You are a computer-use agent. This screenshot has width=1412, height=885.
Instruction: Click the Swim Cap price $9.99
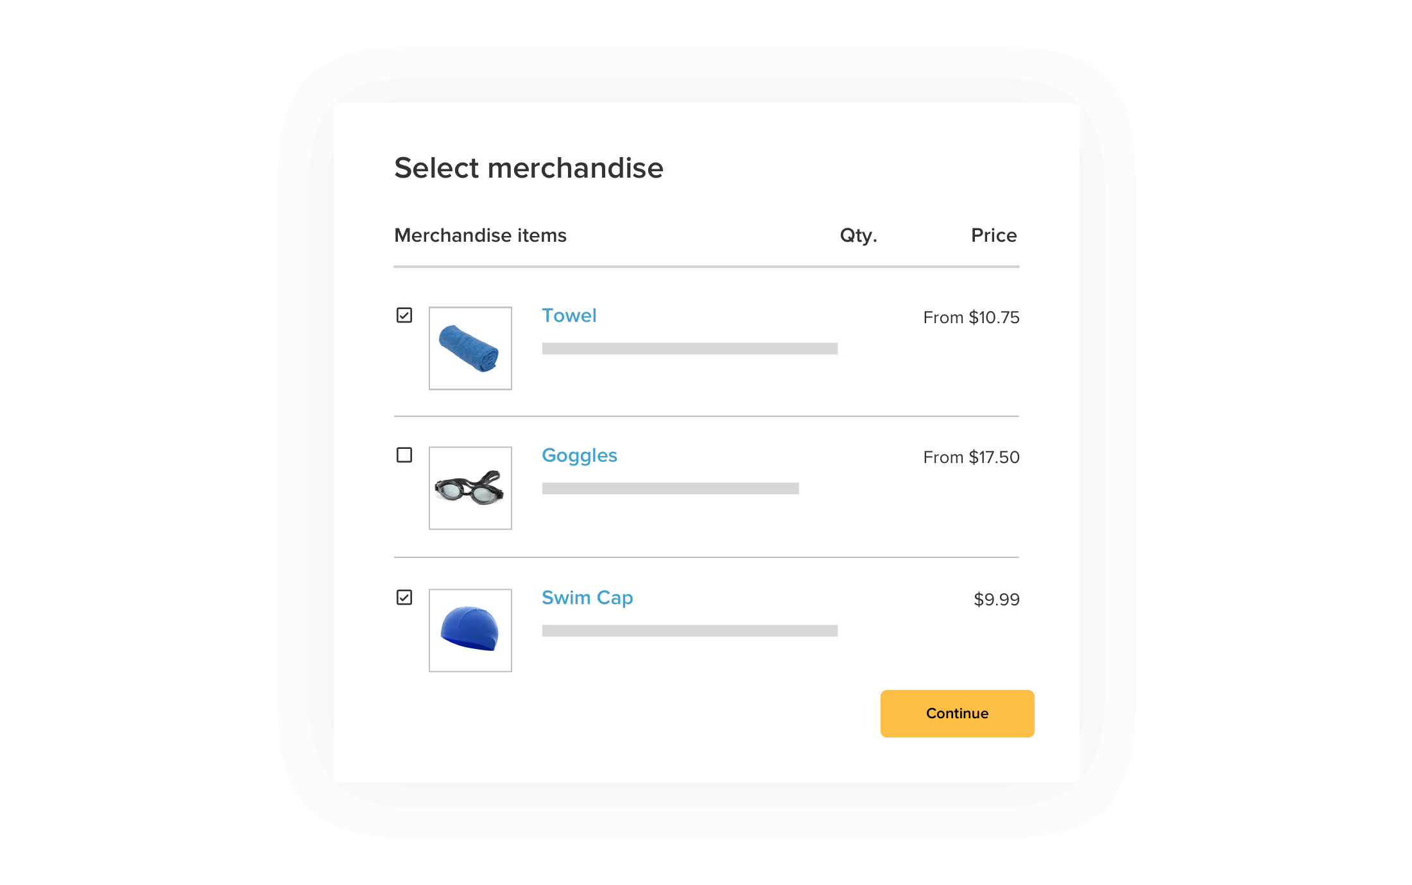coord(996,600)
